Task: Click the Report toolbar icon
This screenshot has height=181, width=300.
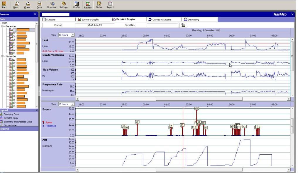Action: 110,5
